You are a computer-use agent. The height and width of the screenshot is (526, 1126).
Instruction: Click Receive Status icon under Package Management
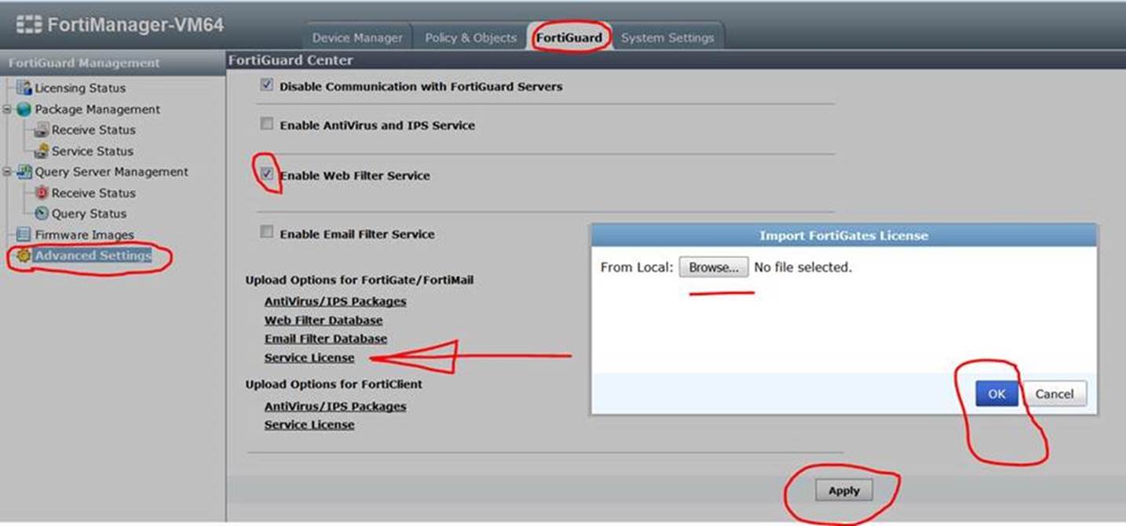pyautogui.click(x=42, y=130)
